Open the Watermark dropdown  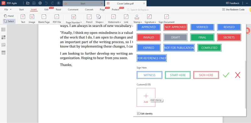[x=114, y=19]
